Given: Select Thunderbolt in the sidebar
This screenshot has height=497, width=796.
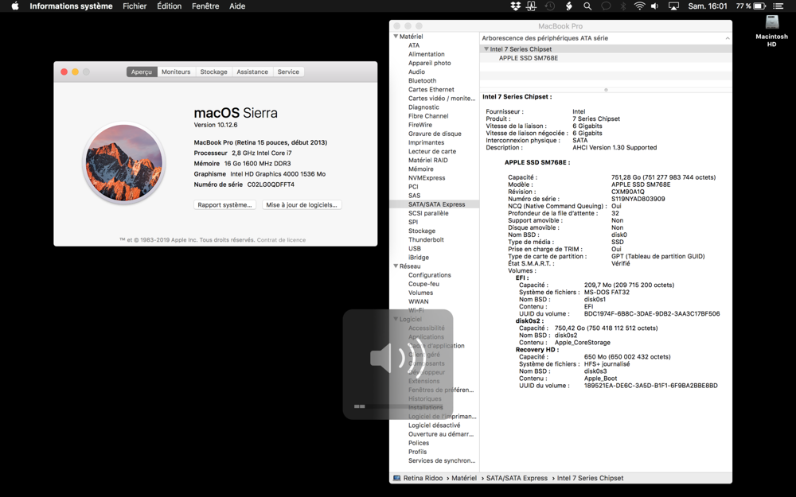Looking at the screenshot, I should tap(426, 240).
